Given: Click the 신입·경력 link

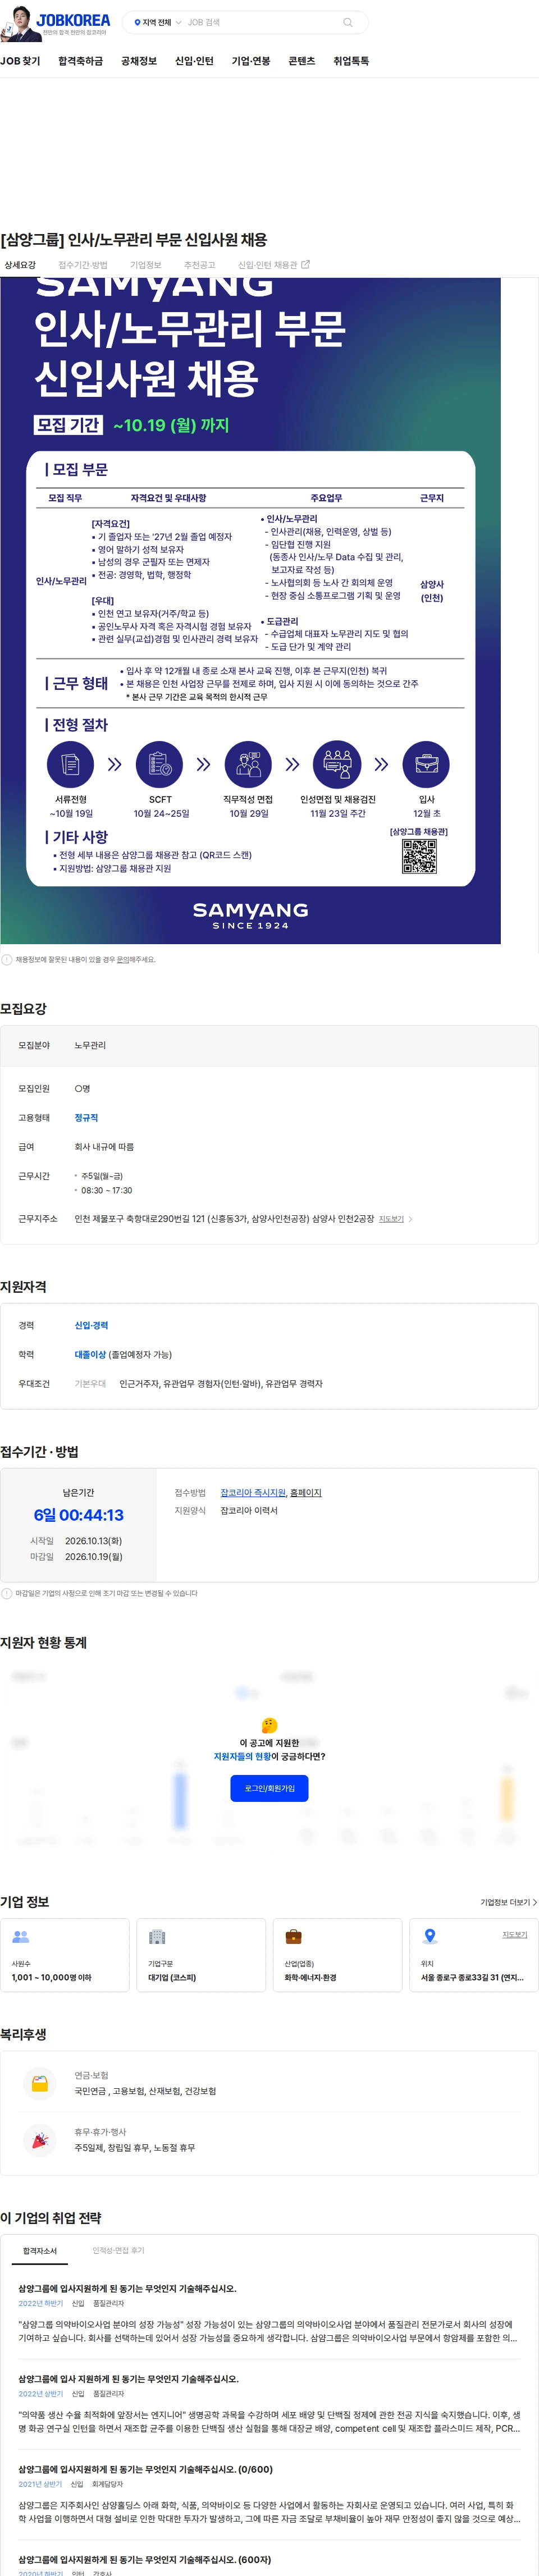Looking at the screenshot, I should pyautogui.click(x=91, y=1326).
